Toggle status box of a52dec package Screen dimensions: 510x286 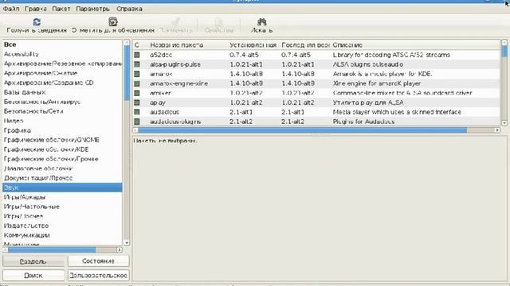[x=137, y=55]
